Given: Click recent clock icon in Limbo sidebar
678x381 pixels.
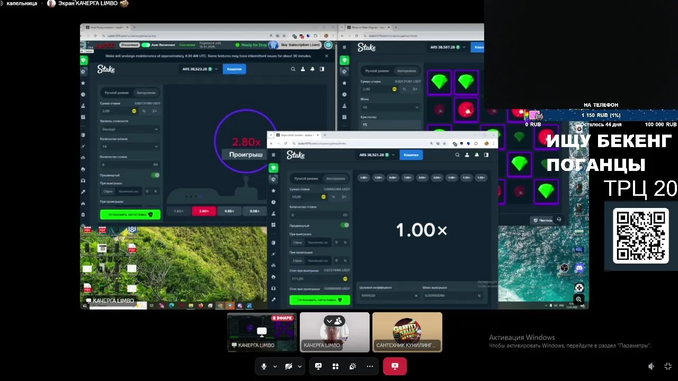Looking at the screenshot, I should [x=273, y=202].
